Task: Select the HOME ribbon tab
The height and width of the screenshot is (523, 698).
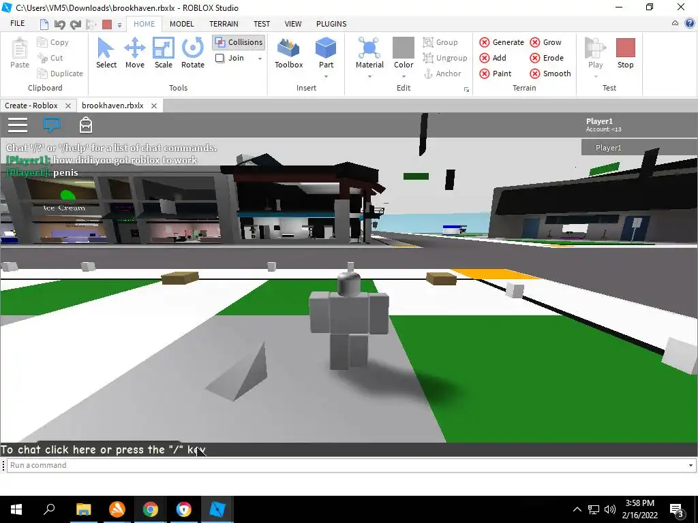Action: (x=145, y=24)
